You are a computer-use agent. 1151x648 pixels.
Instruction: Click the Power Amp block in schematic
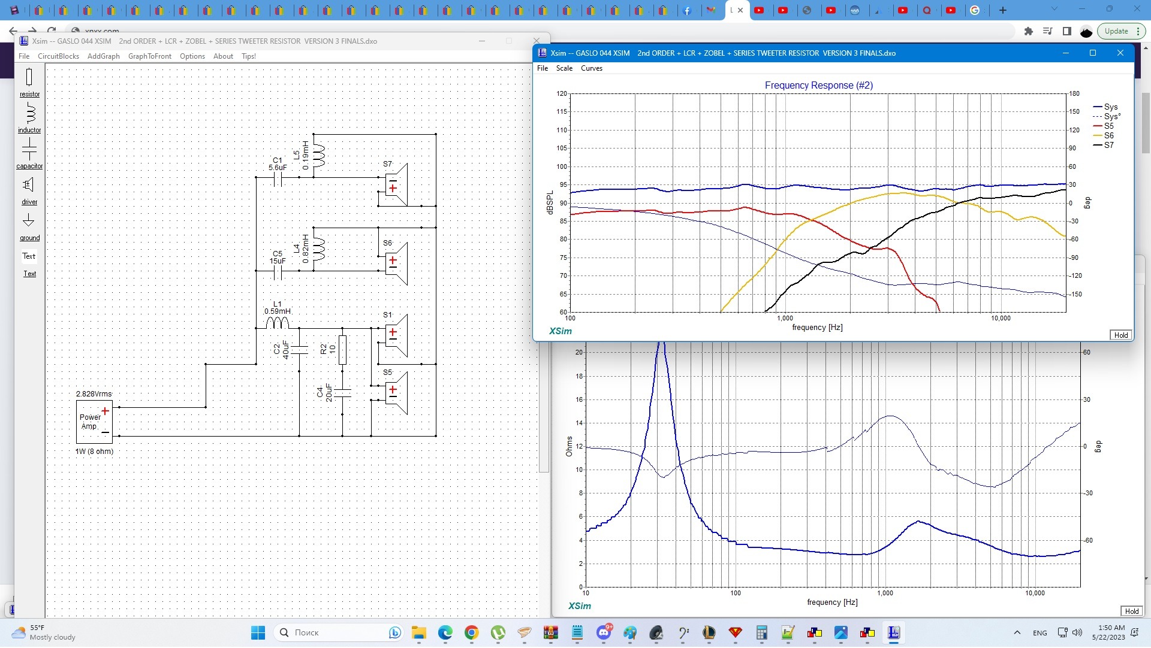(94, 422)
